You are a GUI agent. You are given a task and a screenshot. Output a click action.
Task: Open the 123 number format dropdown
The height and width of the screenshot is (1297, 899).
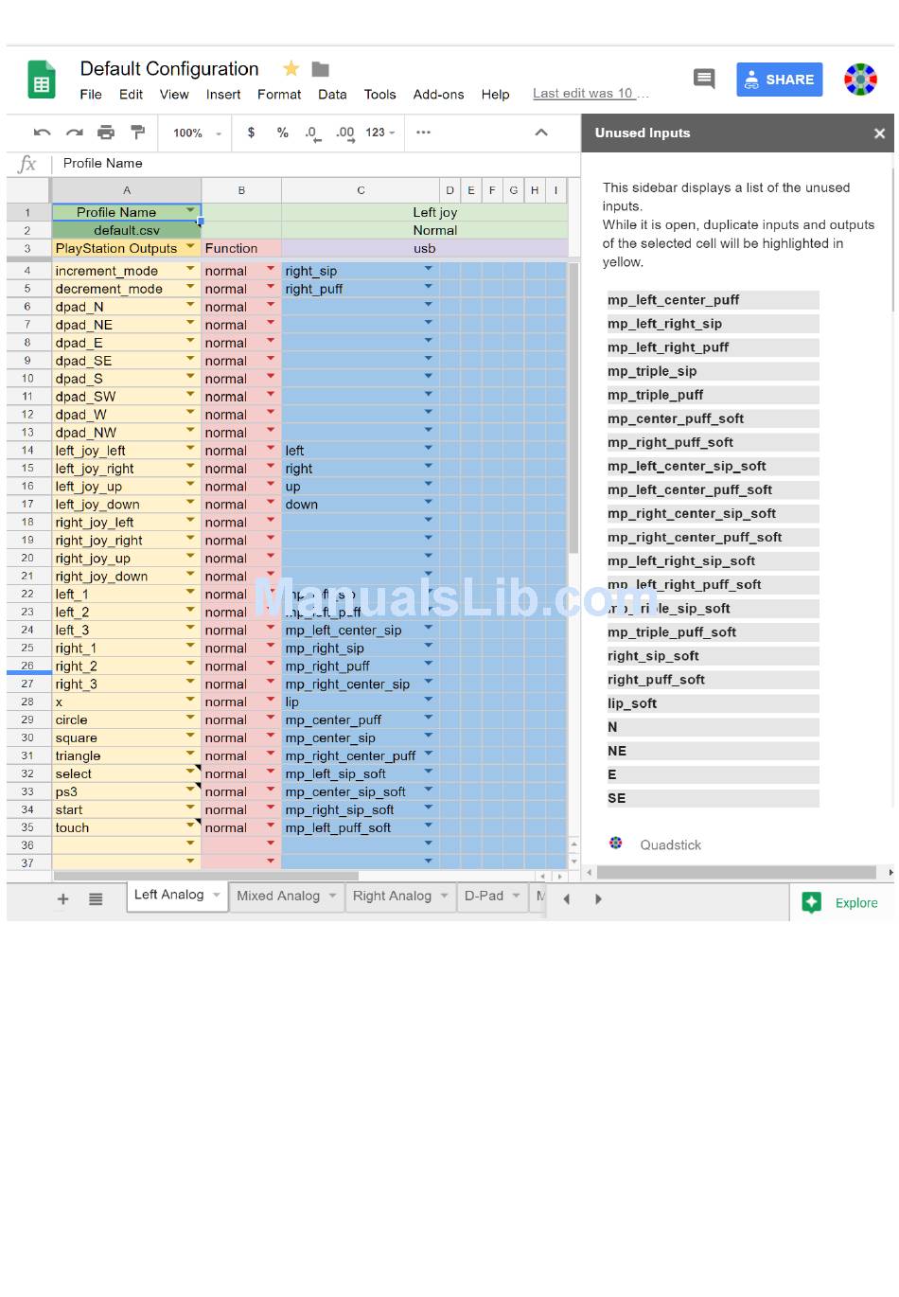click(x=380, y=133)
